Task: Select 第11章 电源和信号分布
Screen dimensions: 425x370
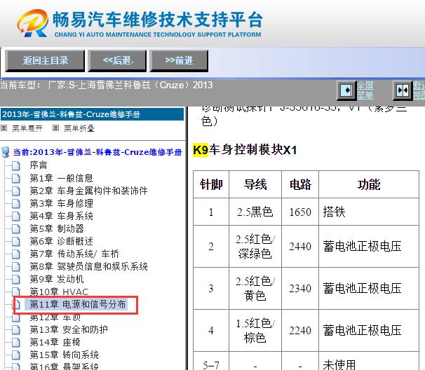Action: (x=78, y=304)
